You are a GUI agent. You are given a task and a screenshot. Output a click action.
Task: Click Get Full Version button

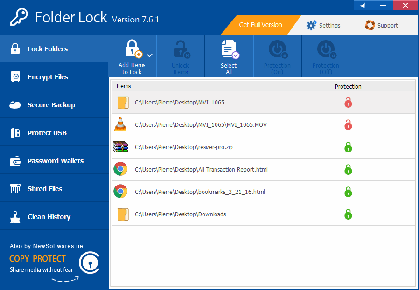point(260,25)
